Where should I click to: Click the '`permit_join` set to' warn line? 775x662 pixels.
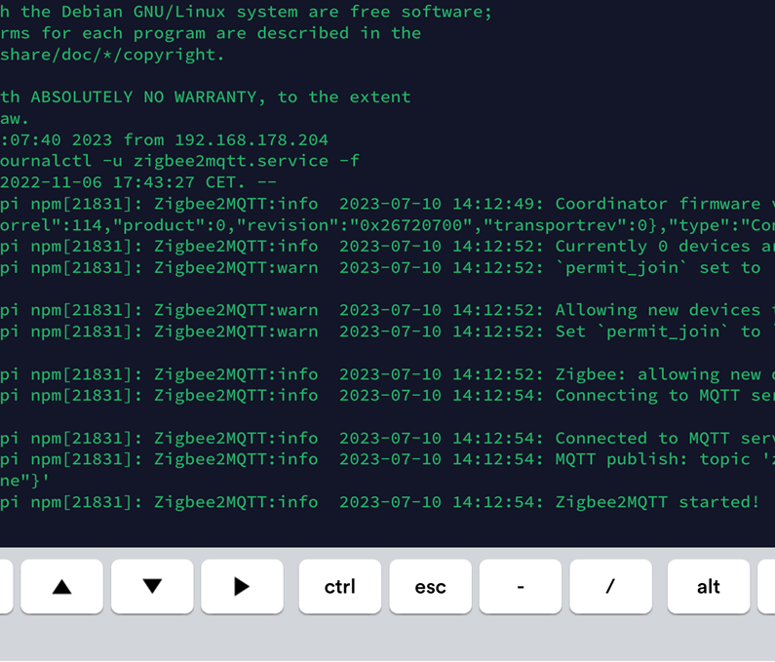click(380, 267)
